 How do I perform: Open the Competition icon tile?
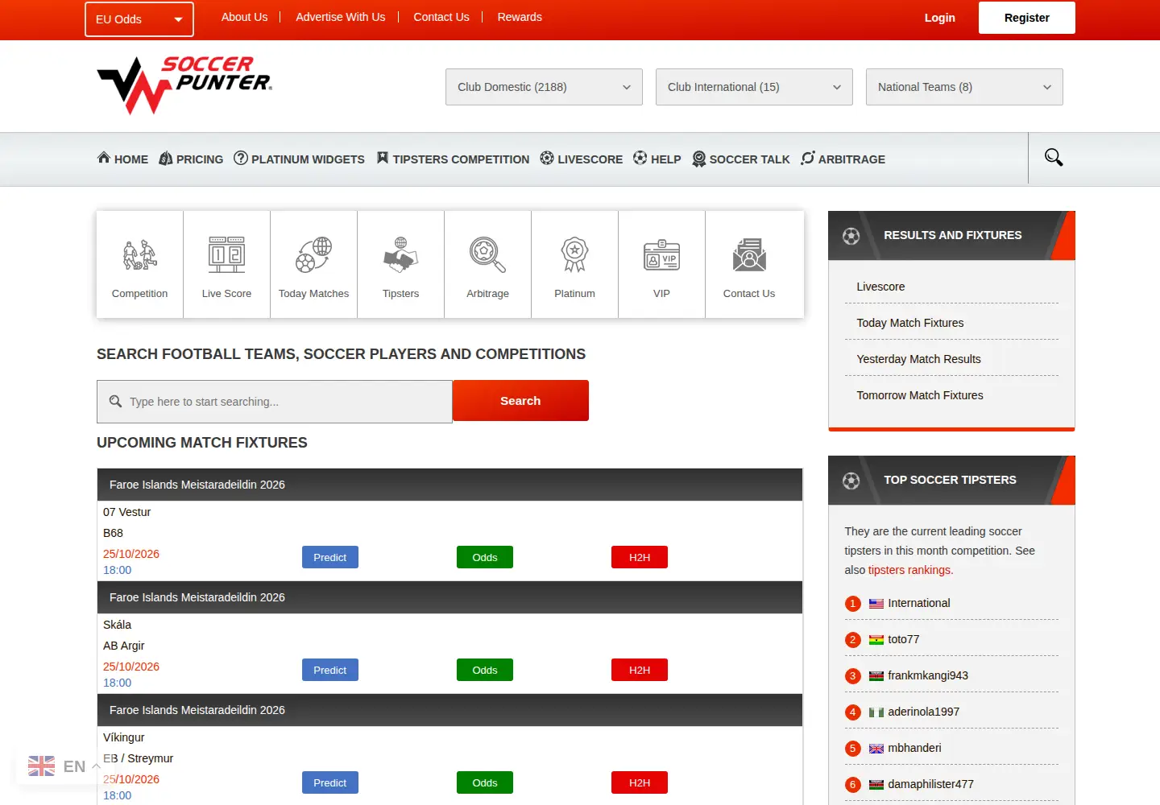click(x=140, y=265)
